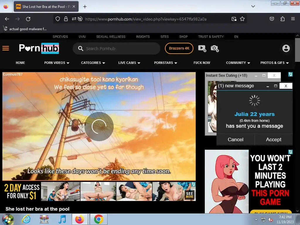The height and width of the screenshot is (225, 300).
Task: Click the page vertical scrollbar thumb
Action: point(297,50)
